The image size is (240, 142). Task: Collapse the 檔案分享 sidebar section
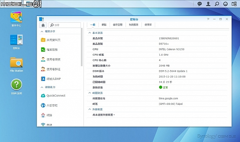pos(42,32)
